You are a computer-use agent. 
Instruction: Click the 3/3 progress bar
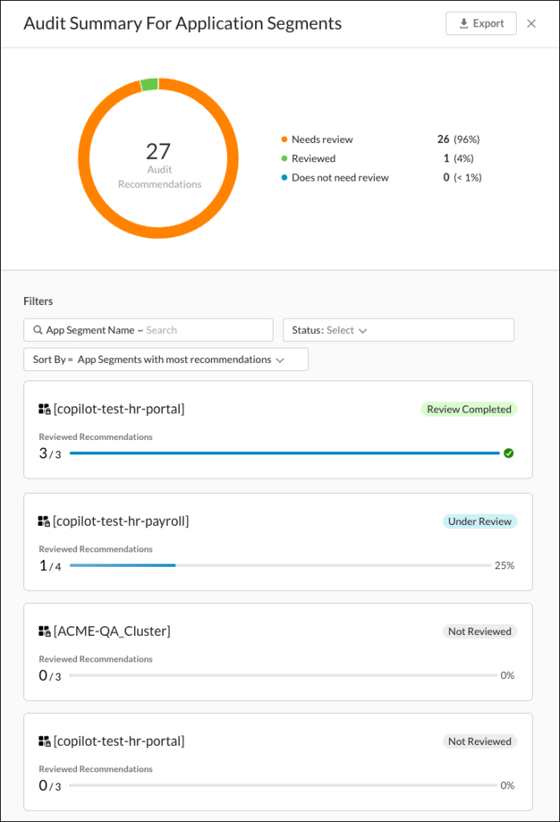285,454
